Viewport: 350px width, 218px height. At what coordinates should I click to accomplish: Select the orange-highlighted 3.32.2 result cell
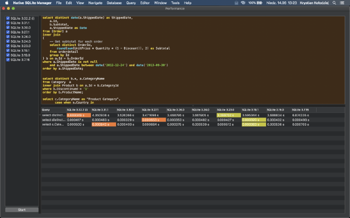tap(79, 115)
